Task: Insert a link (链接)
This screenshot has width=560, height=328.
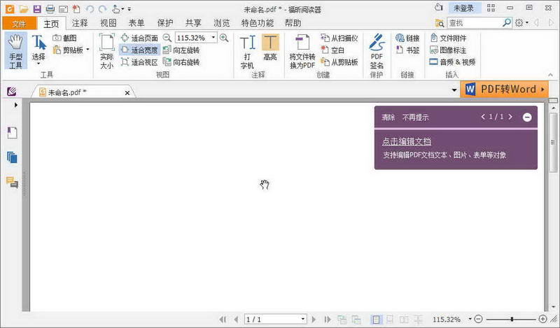Action: (408, 38)
